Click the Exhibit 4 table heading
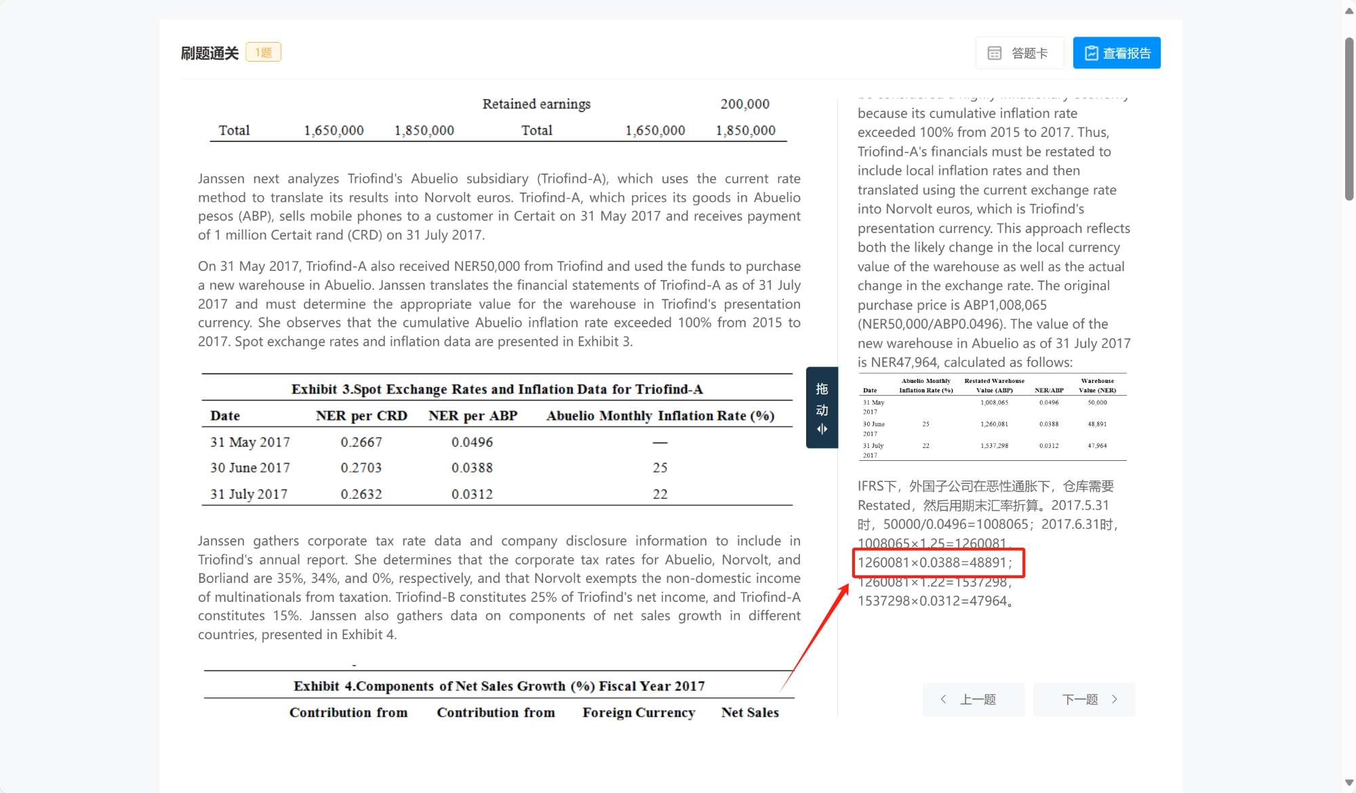This screenshot has height=793, width=1356. pos(499,686)
